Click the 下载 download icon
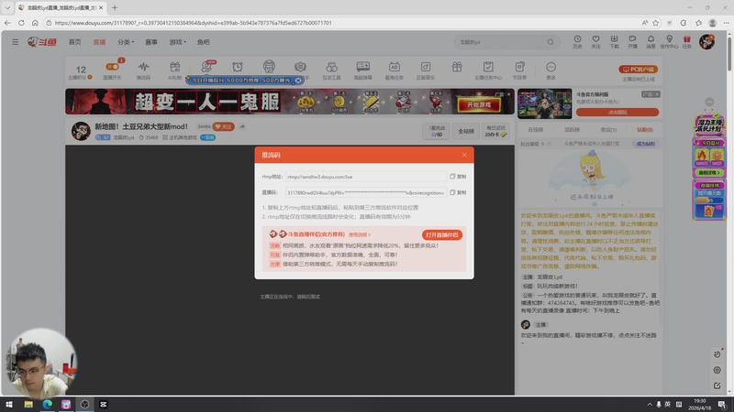Viewport: 734px width, 412px height. (614, 42)
